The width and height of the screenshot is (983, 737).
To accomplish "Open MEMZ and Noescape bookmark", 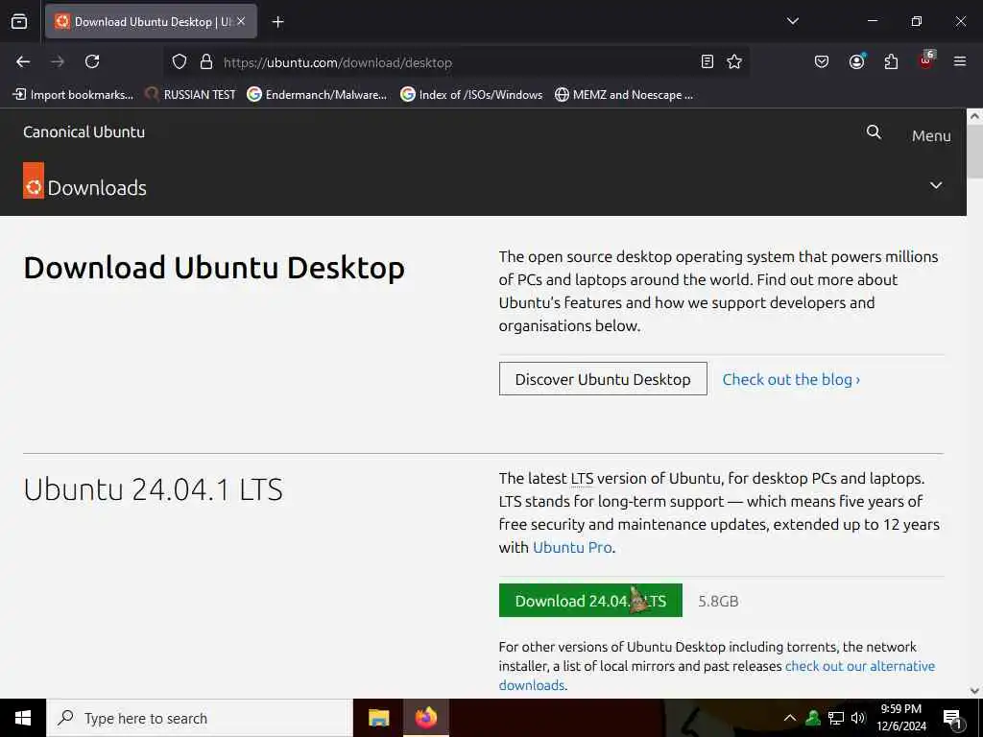I will (x=624, y=95).
